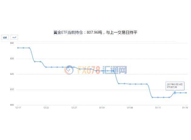Select the first data point at 12-17
Viewport: 191px width, 140px height.
coord(18,48)
